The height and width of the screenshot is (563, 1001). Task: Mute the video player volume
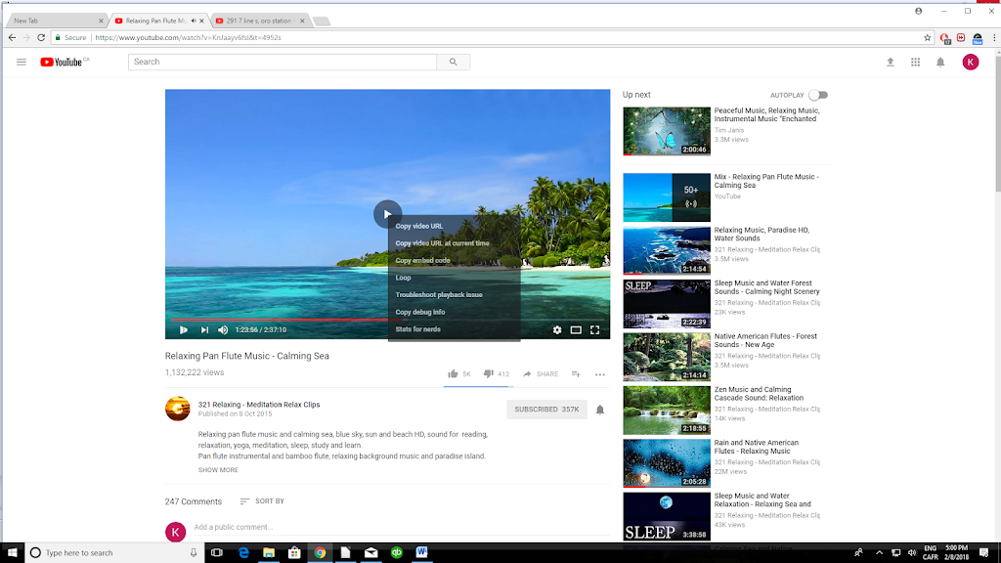[223, 330]
